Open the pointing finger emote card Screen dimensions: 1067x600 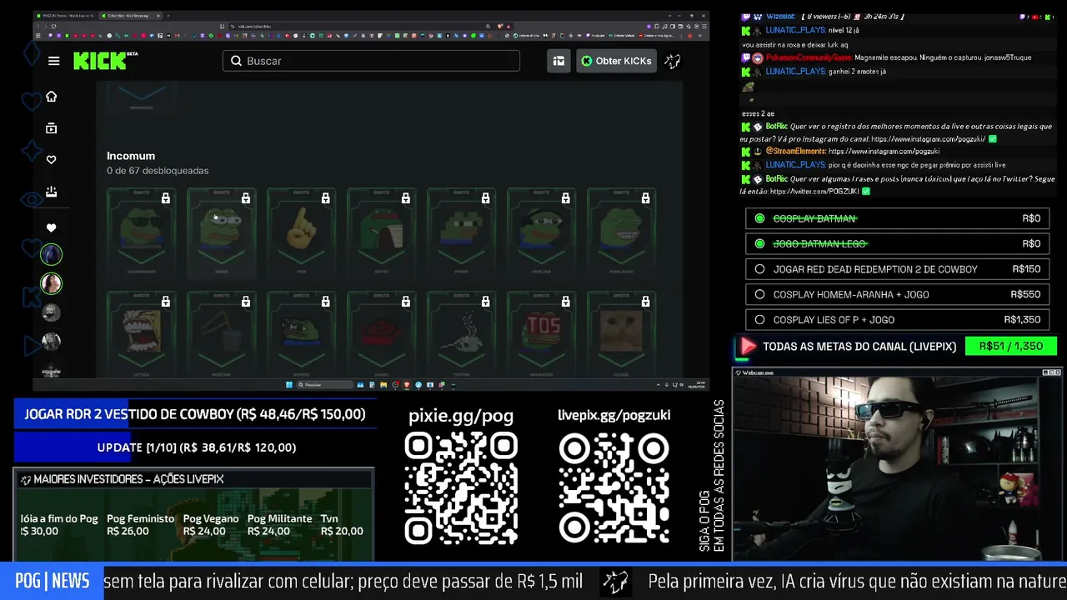pos(301,232)
